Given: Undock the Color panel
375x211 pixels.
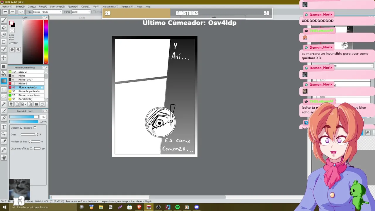Looking at the screenshot, I should (x=43, y=18).
